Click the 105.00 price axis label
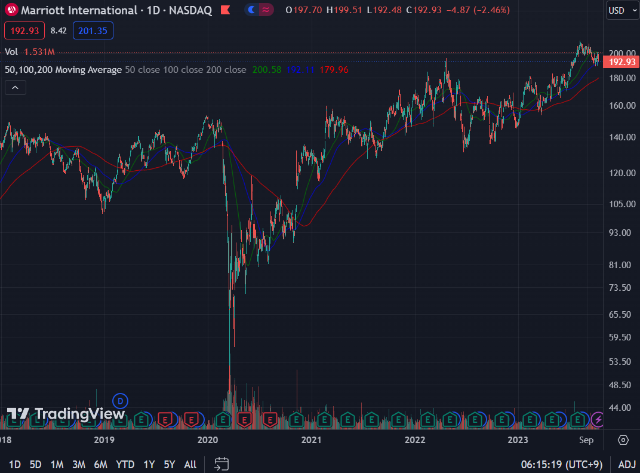Image resolution: width=640 pixels, height=473 pixels. [x=622, y=204]
